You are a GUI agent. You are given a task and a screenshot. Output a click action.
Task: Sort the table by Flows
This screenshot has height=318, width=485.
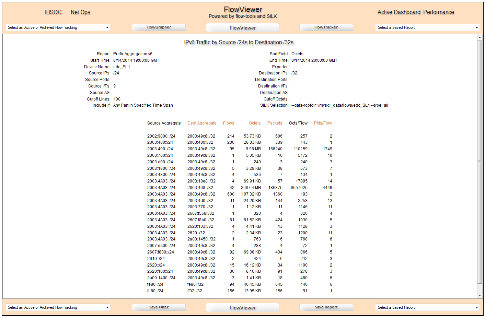coord(228,123)
